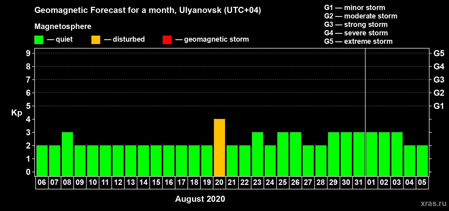Image resolution: width=449 pixels, height=211 pixels.
Task: Click the date label '09'
Action: coord(80,182)
